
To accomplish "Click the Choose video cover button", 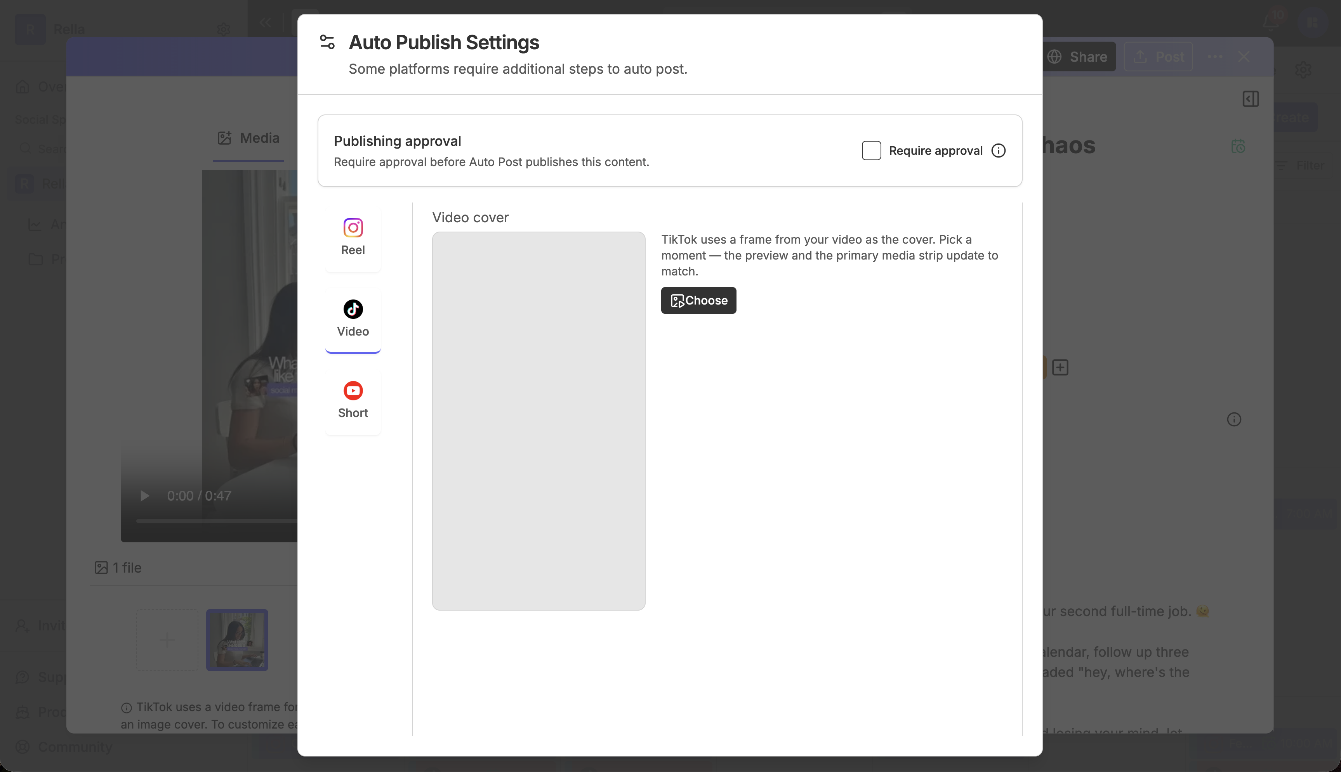I will tap(698, 300).
